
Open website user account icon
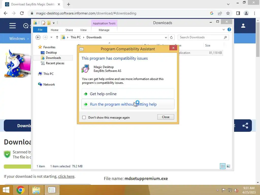pyautogui.click(x=243, y=26)
